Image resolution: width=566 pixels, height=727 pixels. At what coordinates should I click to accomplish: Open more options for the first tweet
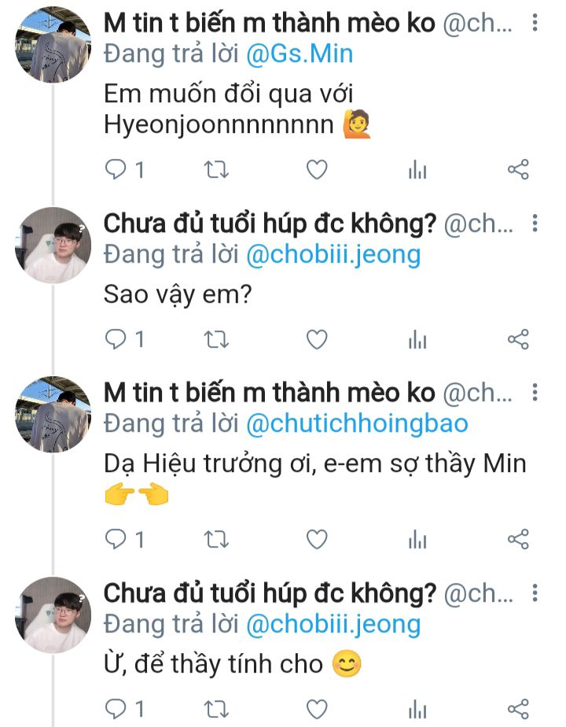(535, 24)
